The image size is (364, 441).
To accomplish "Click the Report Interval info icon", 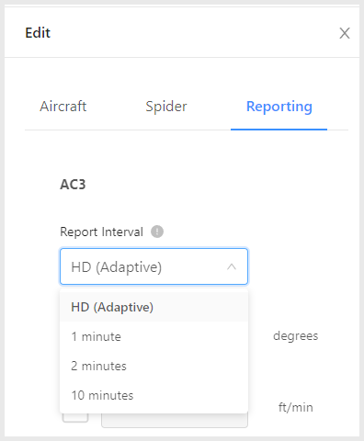I will click(x=157, y=232).
